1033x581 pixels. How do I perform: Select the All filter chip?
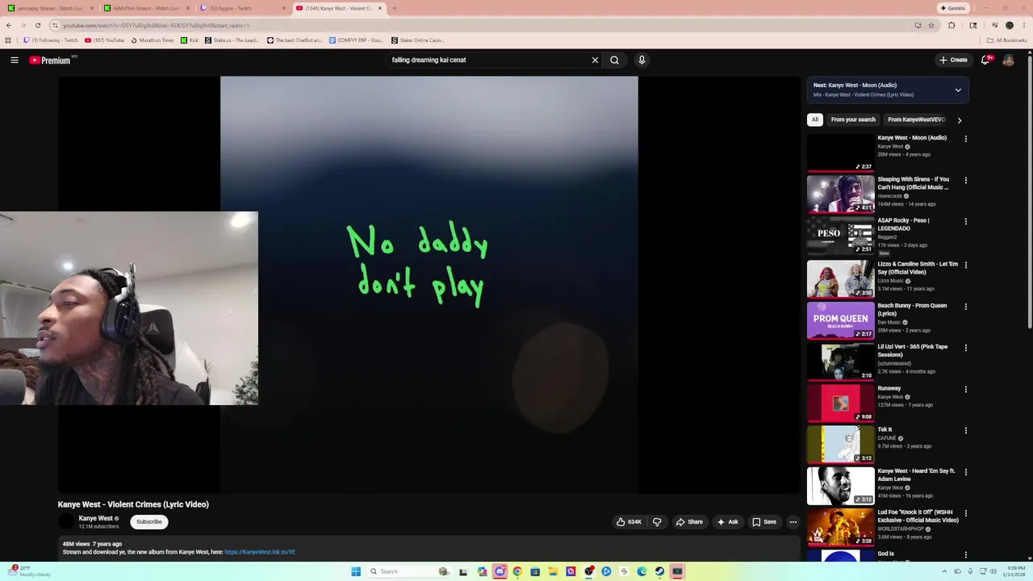pyautogui.click(x=815, y=119)
